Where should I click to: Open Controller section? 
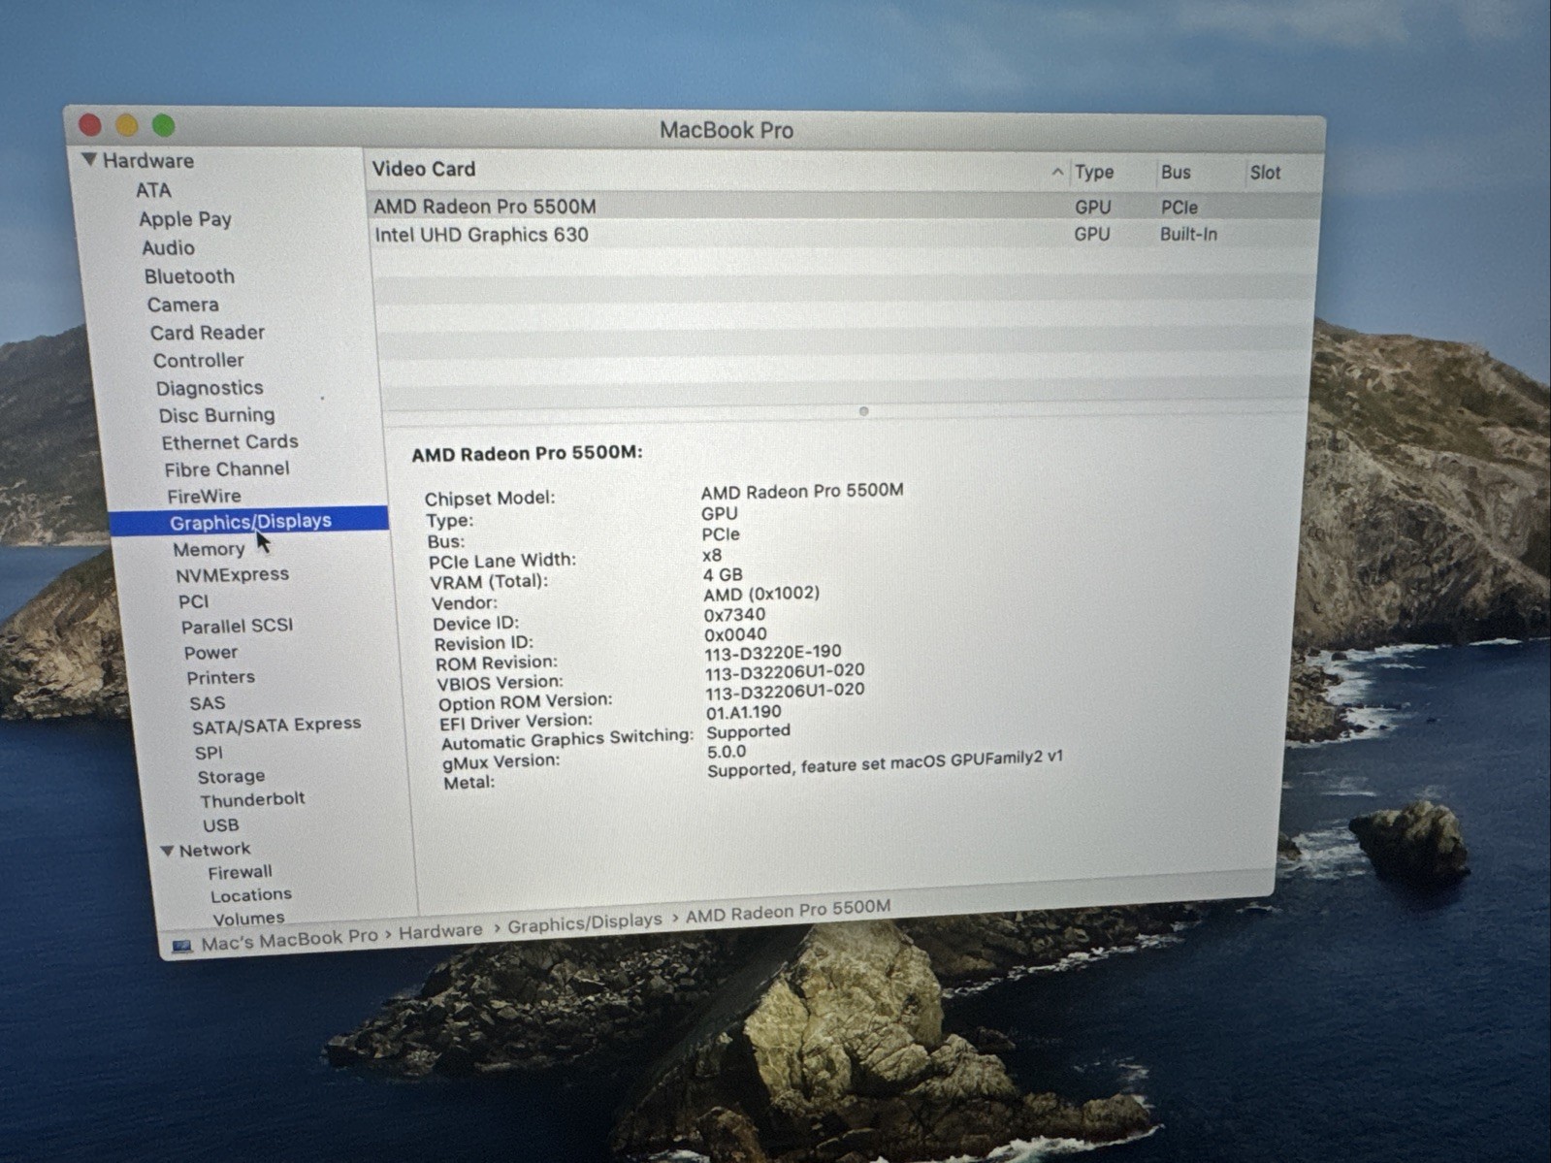(x=198, y=360)
